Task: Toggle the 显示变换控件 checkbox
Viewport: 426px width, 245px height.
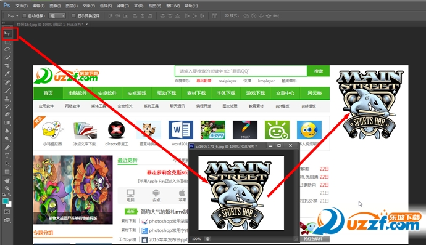Action: (73, 16)
